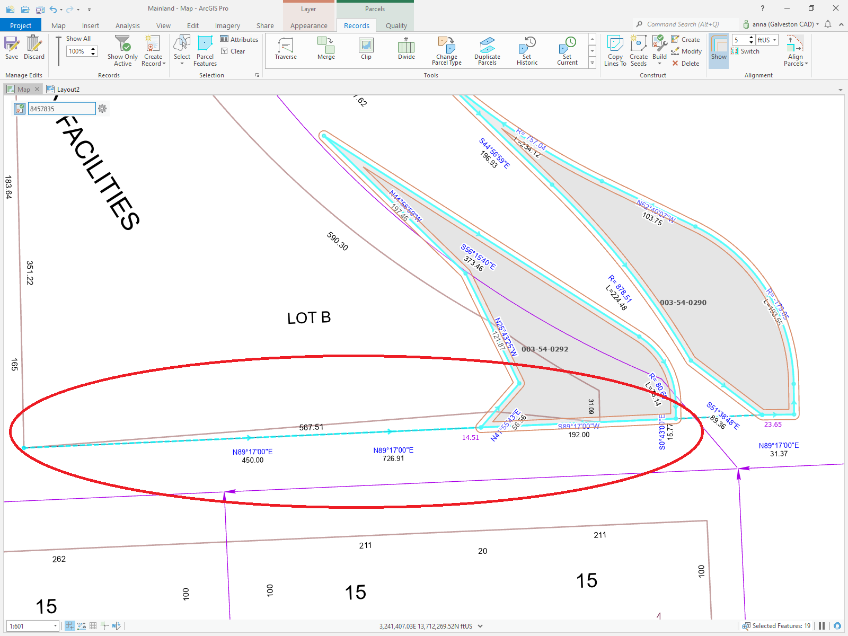Customize the Quick Access Toolbar dropdown
The width and height of the screenshot is (848, 636).
[89, 9]
